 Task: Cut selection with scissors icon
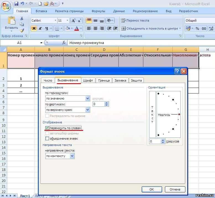click(x=22, y=18)
